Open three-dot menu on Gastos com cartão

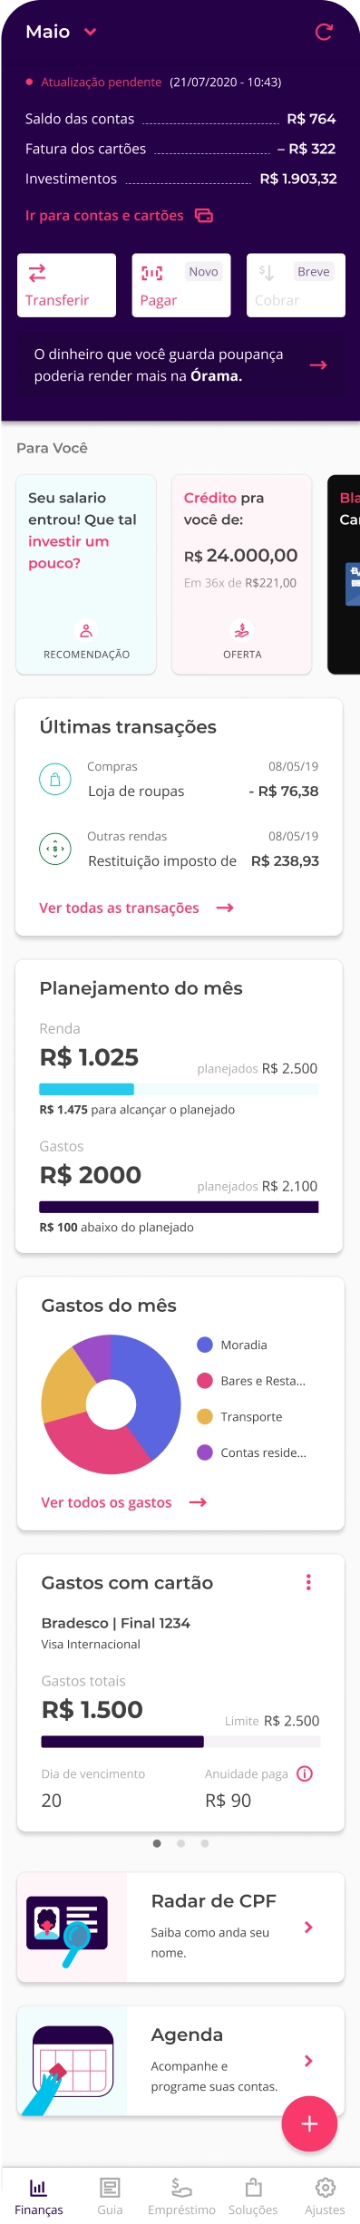308,1582
